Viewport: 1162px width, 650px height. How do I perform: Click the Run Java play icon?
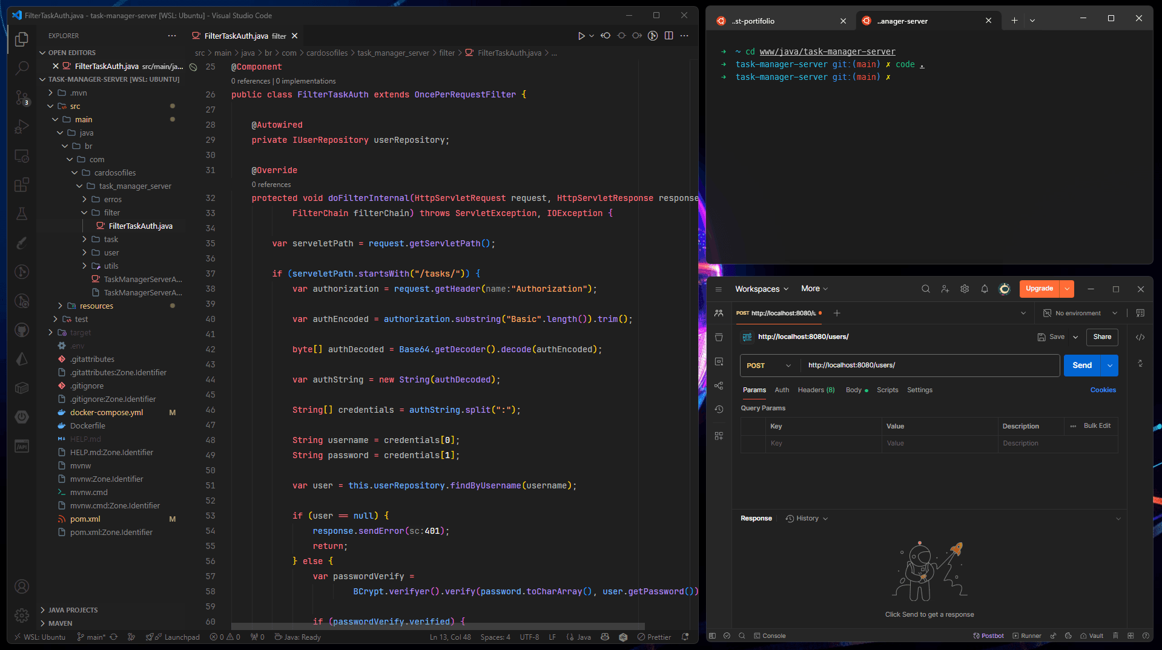tap(581, 36)
